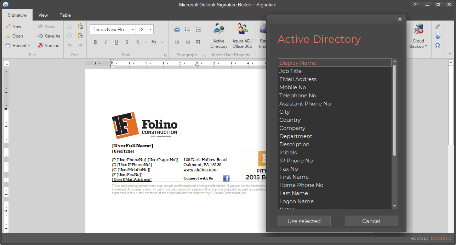Viewport: 456px width, 245px height.
Task: Click Save As in the ribbon
Action: 49,36
